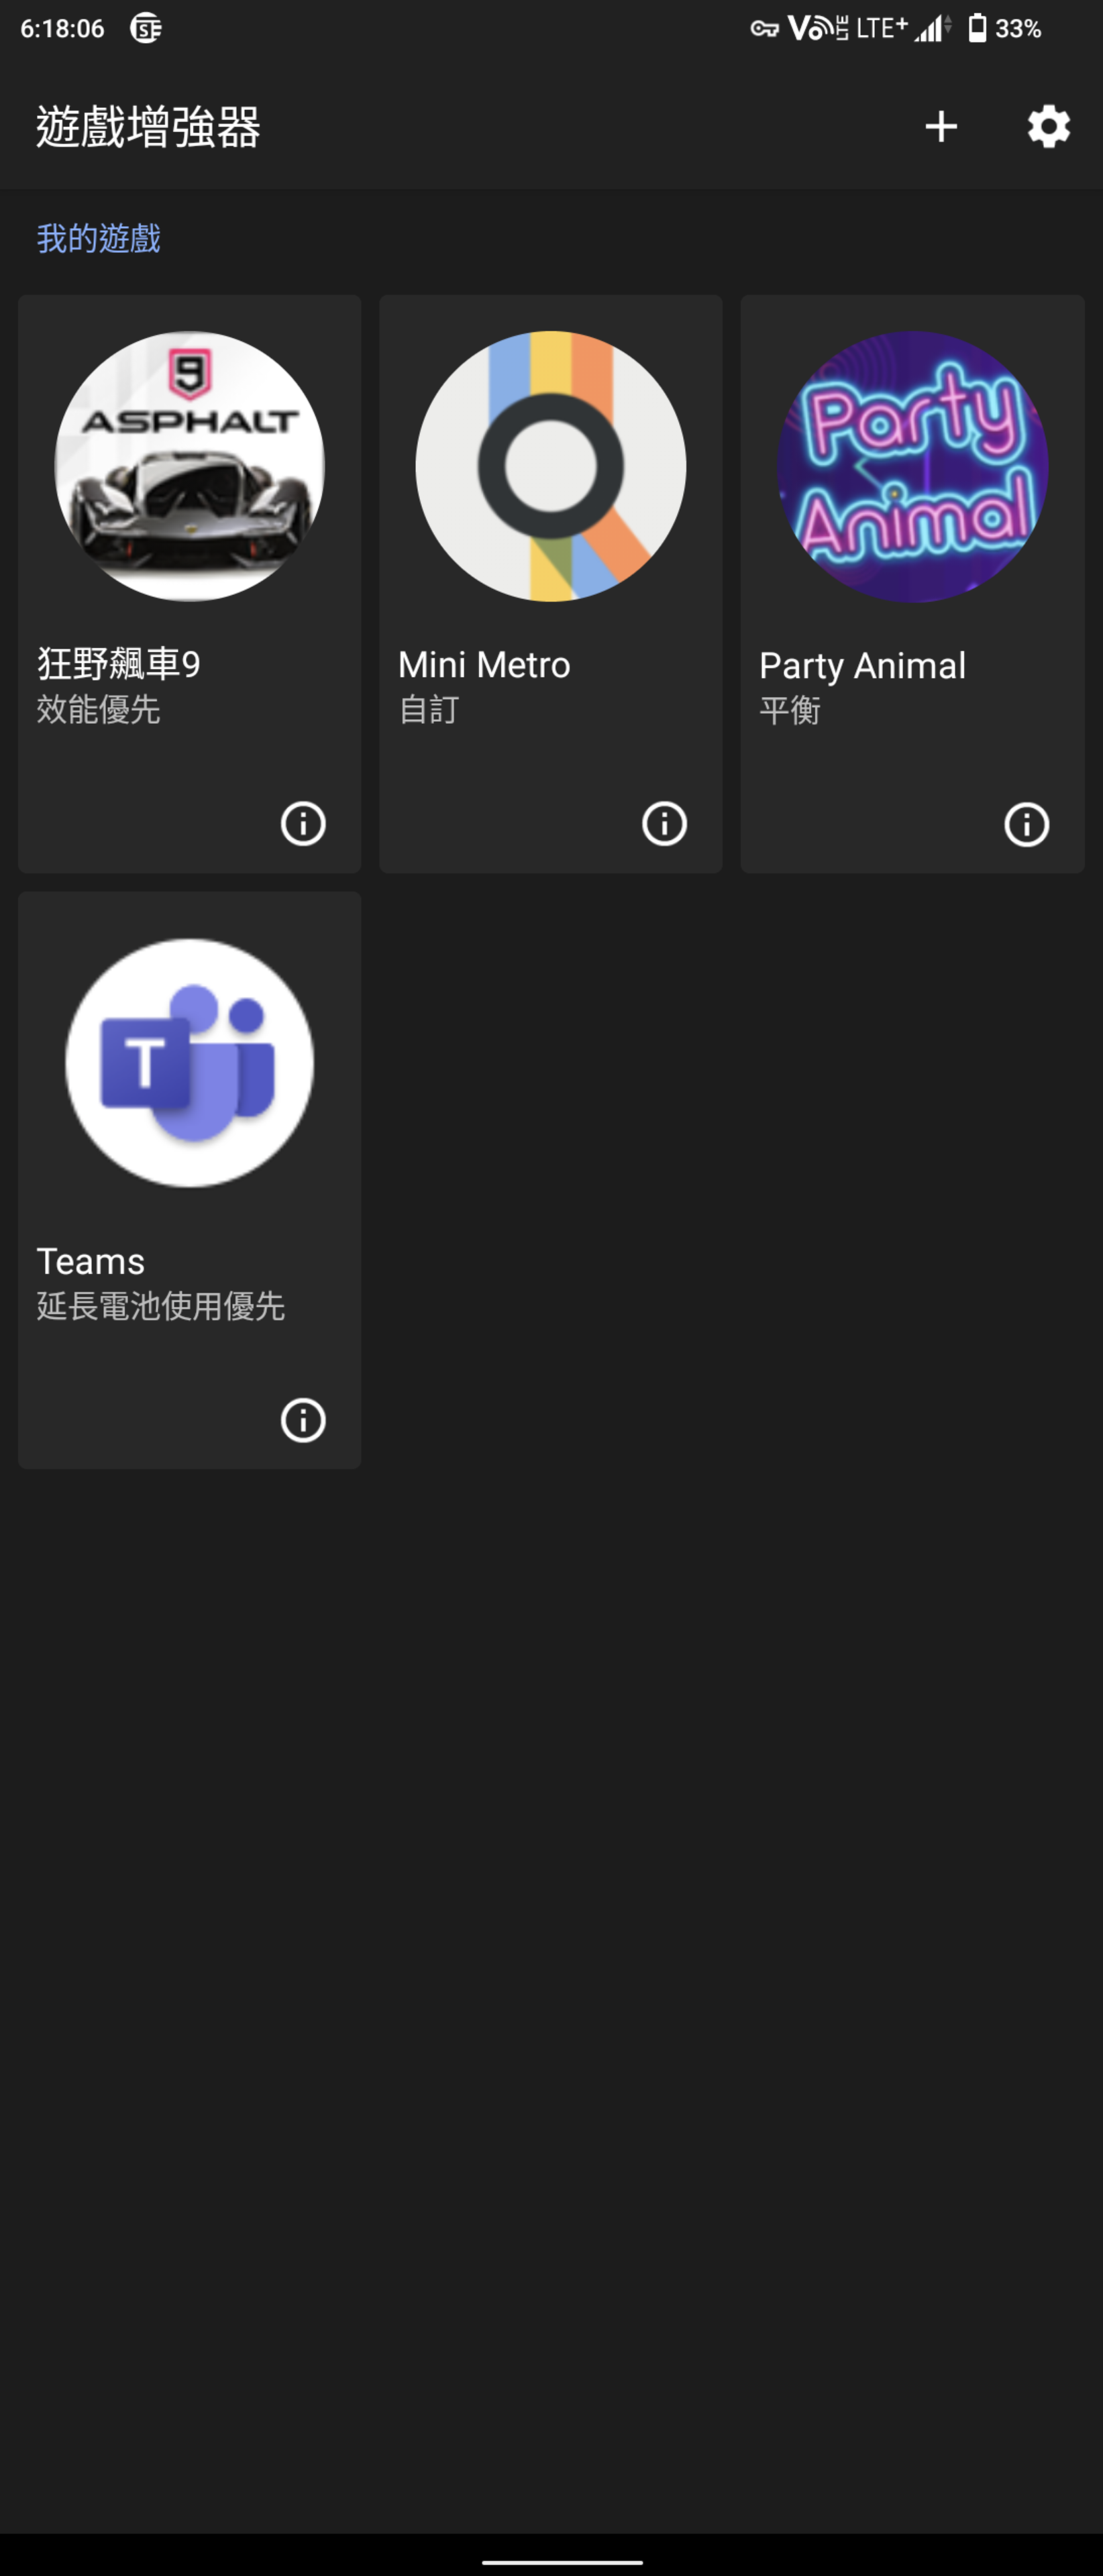Open info for Party Animal

[x=1026, y=824]
